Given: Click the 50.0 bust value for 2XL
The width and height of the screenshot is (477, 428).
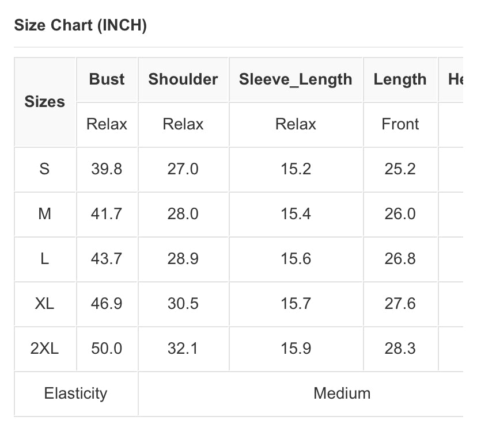Looking at the screenshot, I should pos(107,349).
